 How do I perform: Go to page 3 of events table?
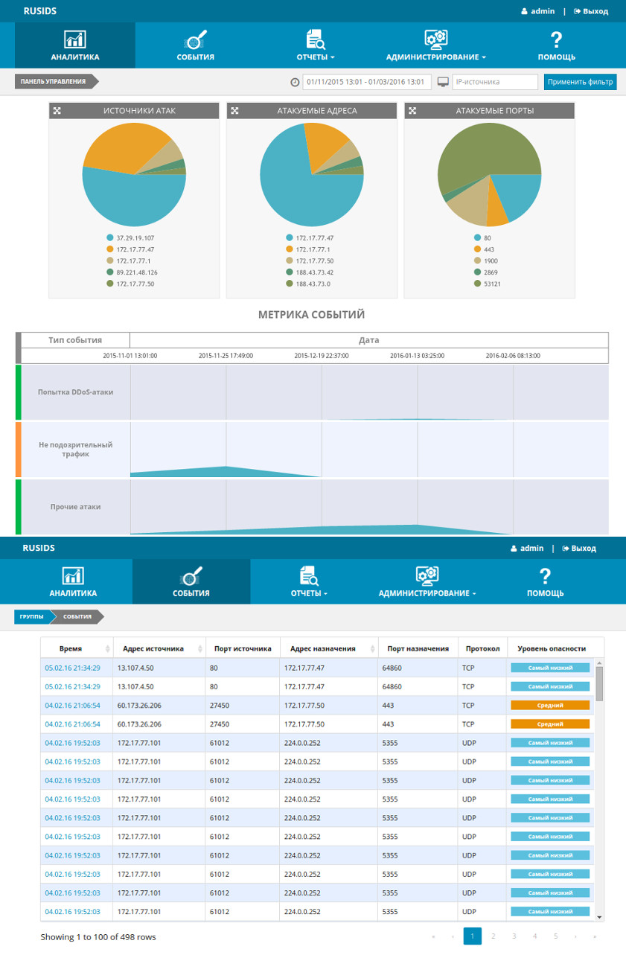[x=514, y=936]
